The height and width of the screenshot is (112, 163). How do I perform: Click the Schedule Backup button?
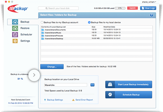[129, 95]
